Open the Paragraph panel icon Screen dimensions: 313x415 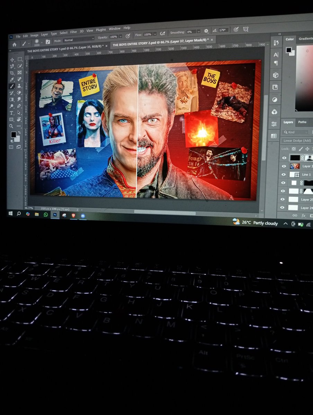(x=276, y=63)
